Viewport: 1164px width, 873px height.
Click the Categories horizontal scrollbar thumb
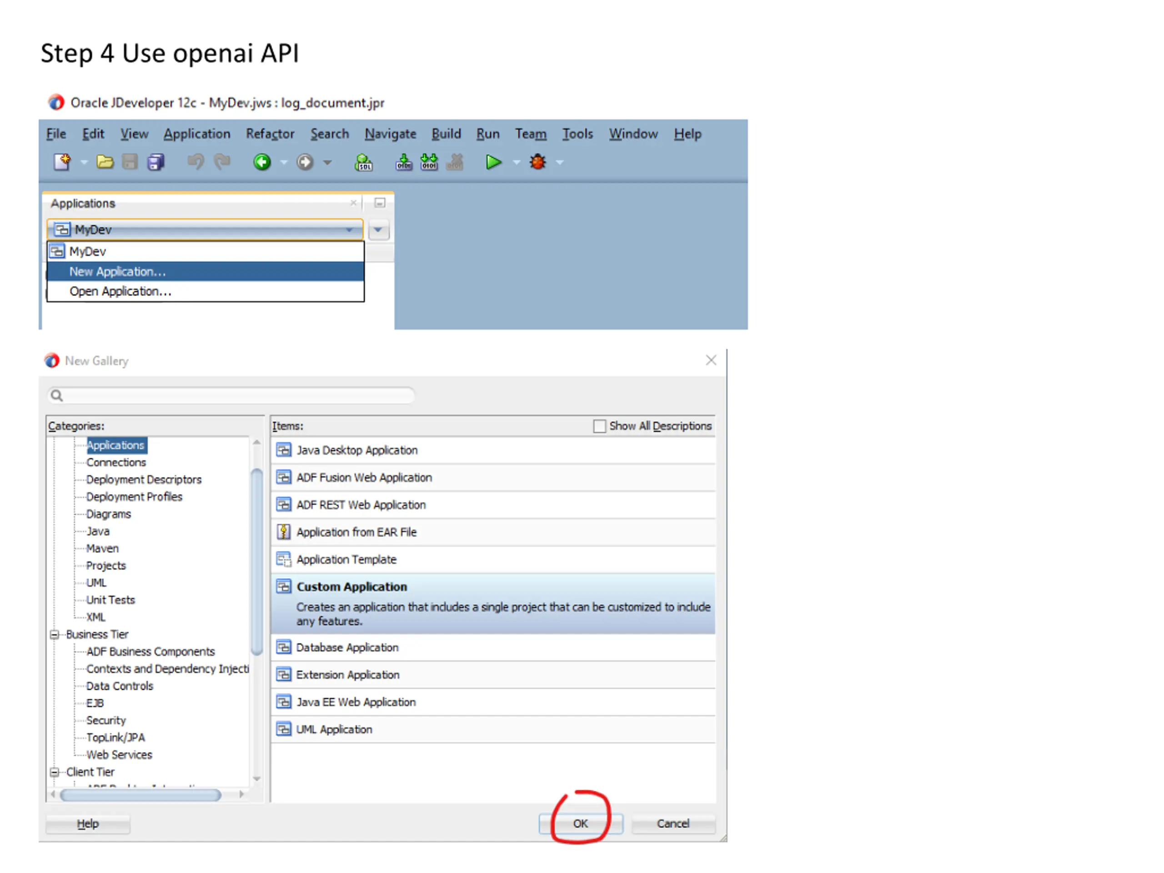[140, 795]
